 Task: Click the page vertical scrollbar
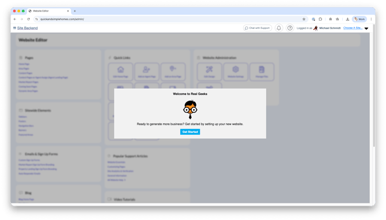374,86
